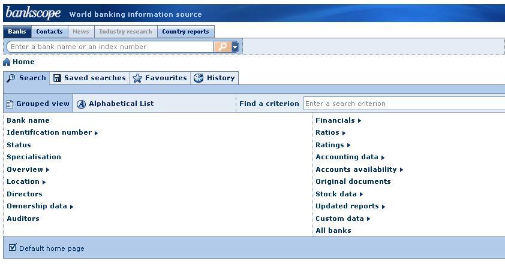Click the bank name or index number field

(110, 47)
